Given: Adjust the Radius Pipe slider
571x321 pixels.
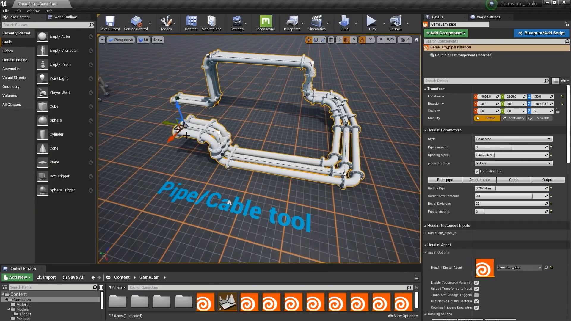Looking at the screenshot, I should point(512,188).
